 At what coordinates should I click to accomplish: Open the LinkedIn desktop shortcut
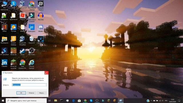[5, 63]
